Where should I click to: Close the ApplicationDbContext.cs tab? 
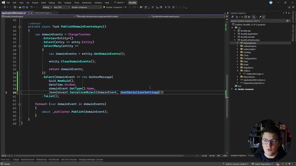[x=31, y=13]
